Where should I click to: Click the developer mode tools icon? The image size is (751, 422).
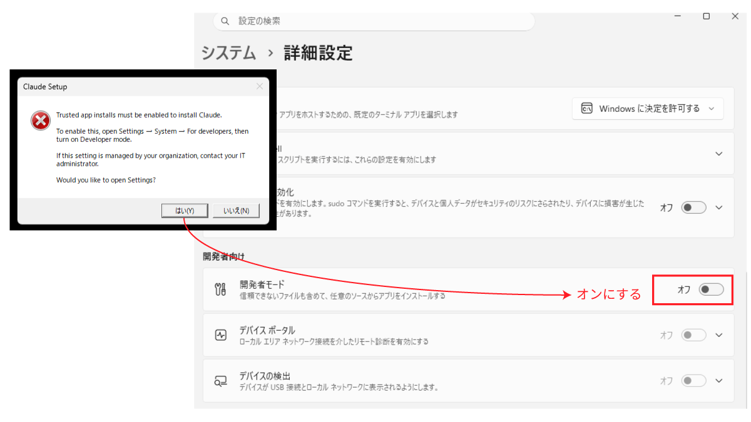pos(220,289)
